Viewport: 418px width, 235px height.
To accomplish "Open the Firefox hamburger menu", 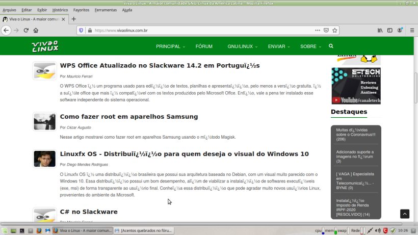I will [x=412, y=31].
